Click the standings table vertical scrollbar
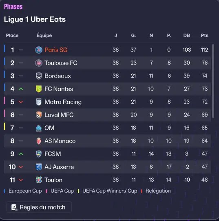The width and height of the screenshot is (219, 221). coord(213,81)
